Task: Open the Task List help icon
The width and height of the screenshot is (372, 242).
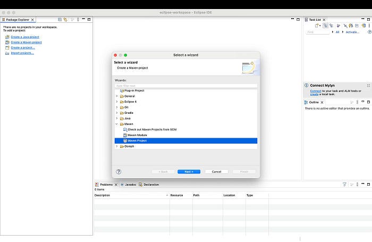Action: (369, 32)
